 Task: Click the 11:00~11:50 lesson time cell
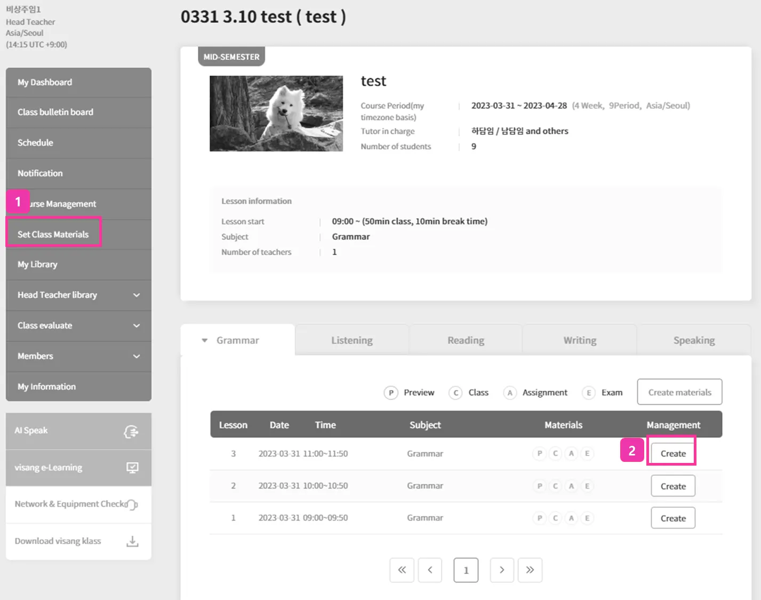[x=325, y=453]
